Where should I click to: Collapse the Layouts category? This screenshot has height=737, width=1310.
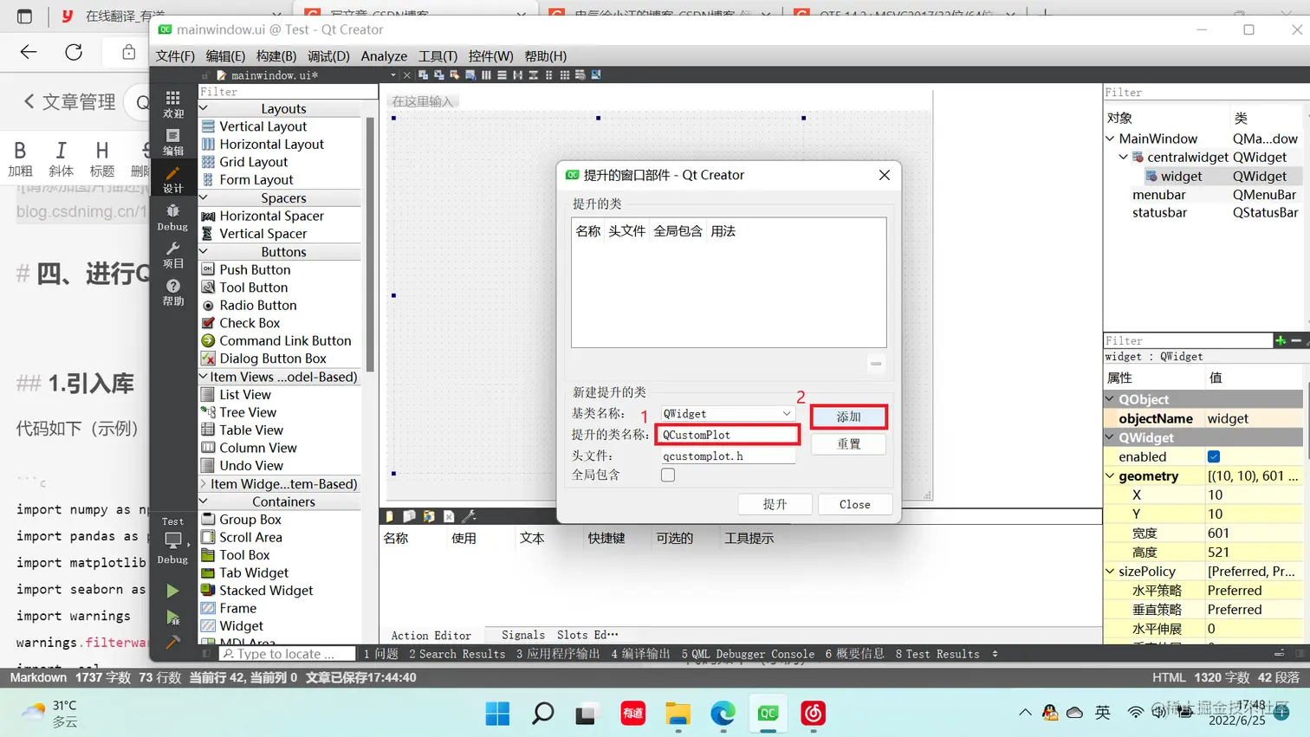tap(204, 108)
